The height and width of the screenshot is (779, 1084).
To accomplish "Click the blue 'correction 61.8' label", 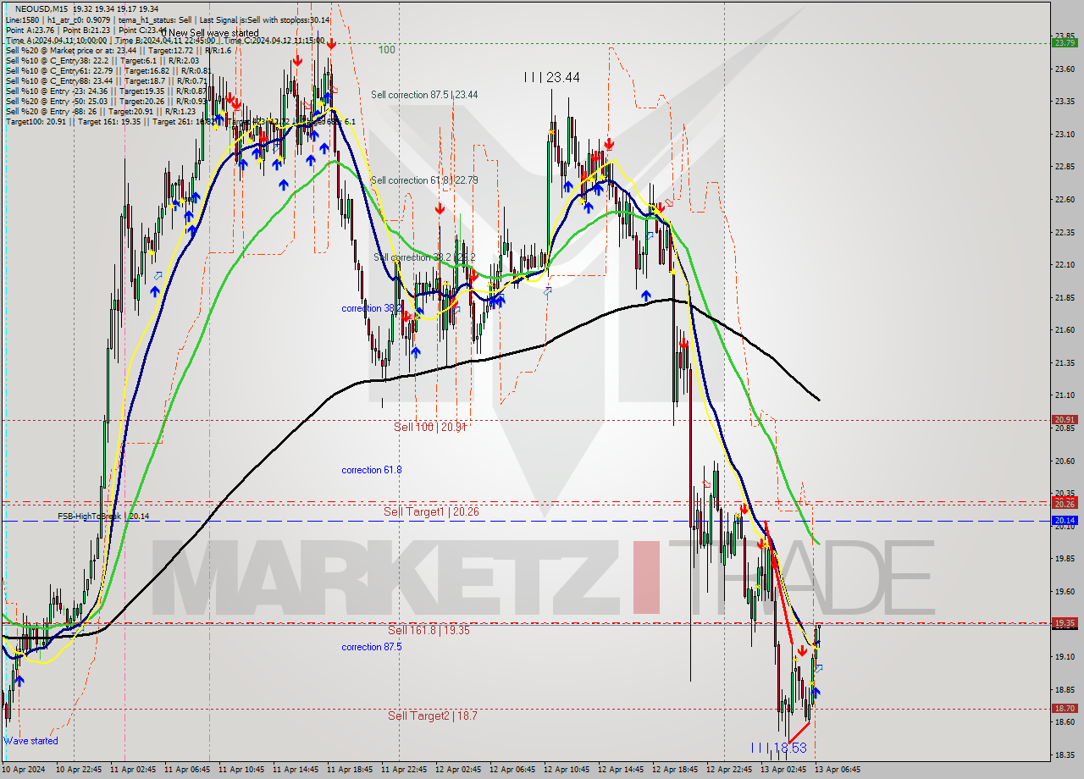I will point(372,470).
